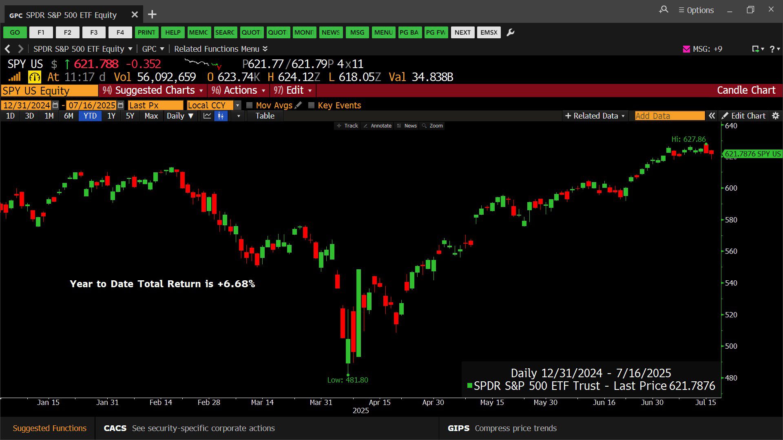Click the Last Px field
The image size is (783, 440).
click(x=155, y=106)
